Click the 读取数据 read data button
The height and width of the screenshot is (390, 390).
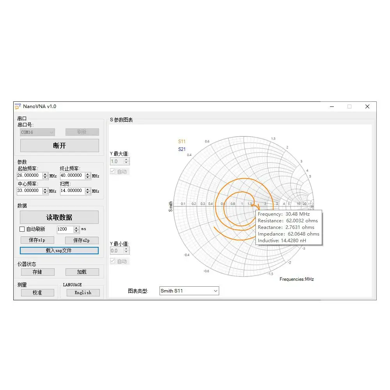click(x=59, y=217)
